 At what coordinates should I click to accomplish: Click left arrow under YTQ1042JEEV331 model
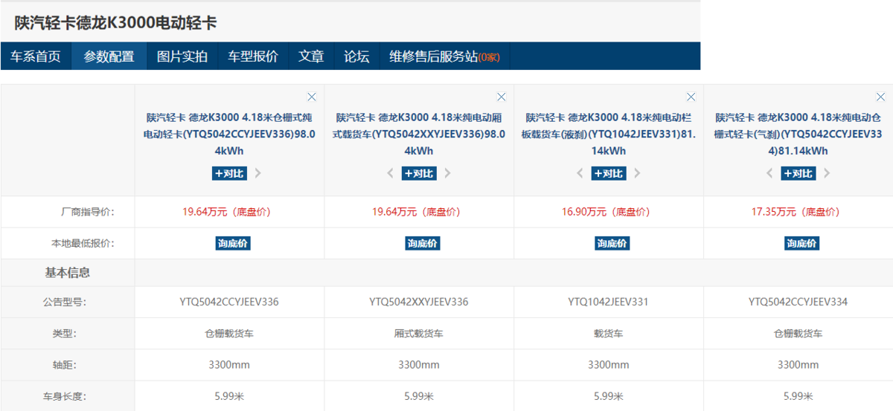(580, 173)
